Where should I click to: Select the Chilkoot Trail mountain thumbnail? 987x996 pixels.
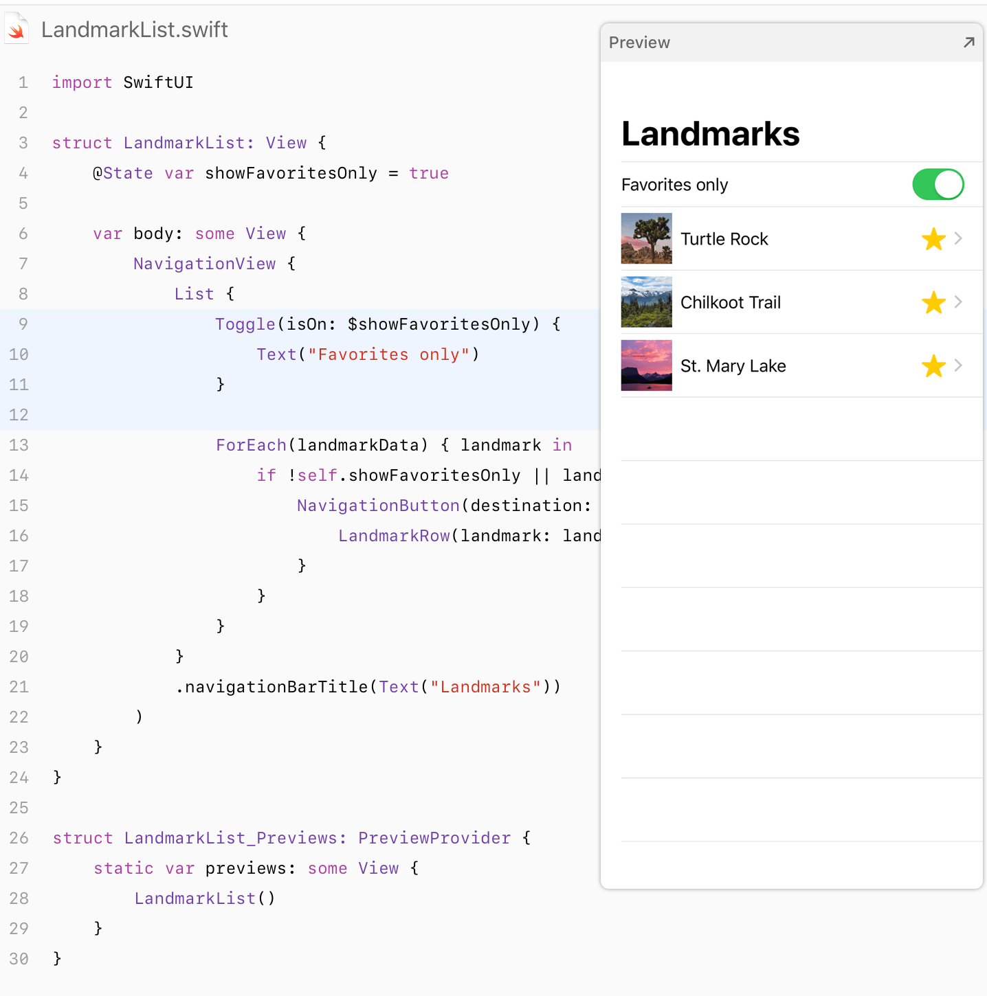[646, 302]
